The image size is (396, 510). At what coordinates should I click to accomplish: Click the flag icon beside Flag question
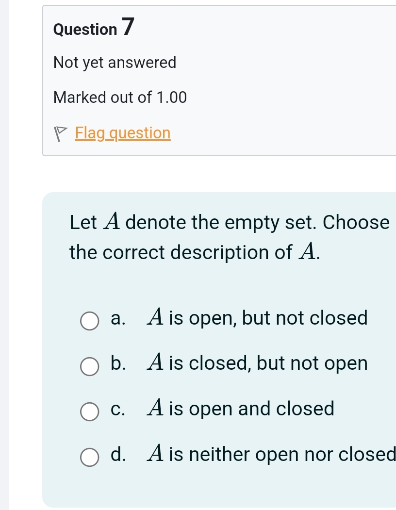[x=61, y=133]
